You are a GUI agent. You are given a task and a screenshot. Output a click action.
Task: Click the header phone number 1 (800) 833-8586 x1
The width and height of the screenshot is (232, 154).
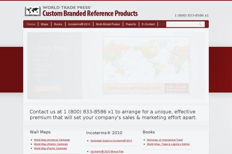(192, 15)
